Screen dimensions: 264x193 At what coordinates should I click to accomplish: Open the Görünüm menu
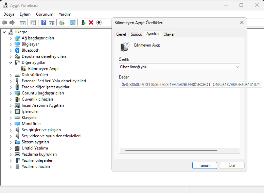[x=45, y=14]
